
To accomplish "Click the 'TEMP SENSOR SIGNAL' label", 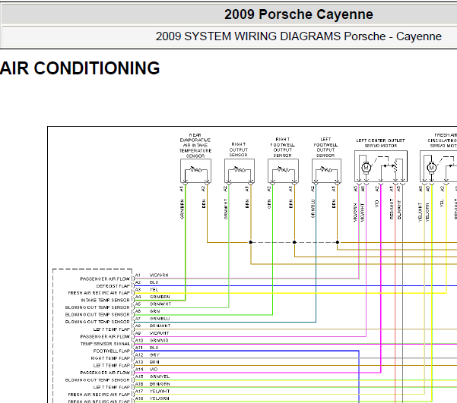I will [x=105, y=344].
